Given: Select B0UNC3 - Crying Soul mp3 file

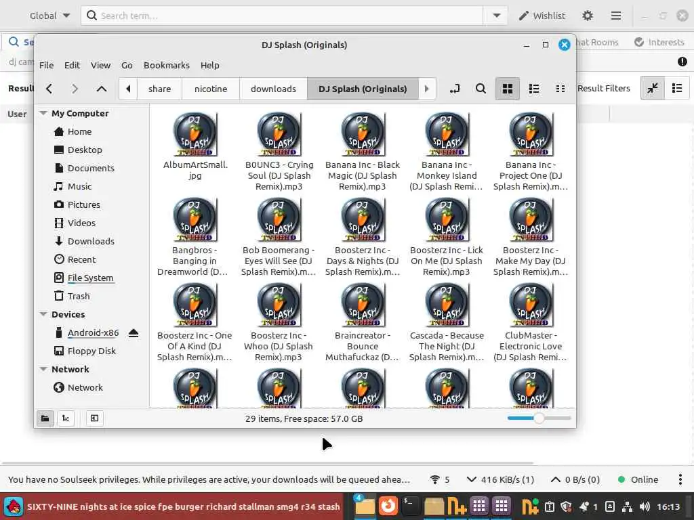Looking at the screenshot, I should click(x=279, y=151).
